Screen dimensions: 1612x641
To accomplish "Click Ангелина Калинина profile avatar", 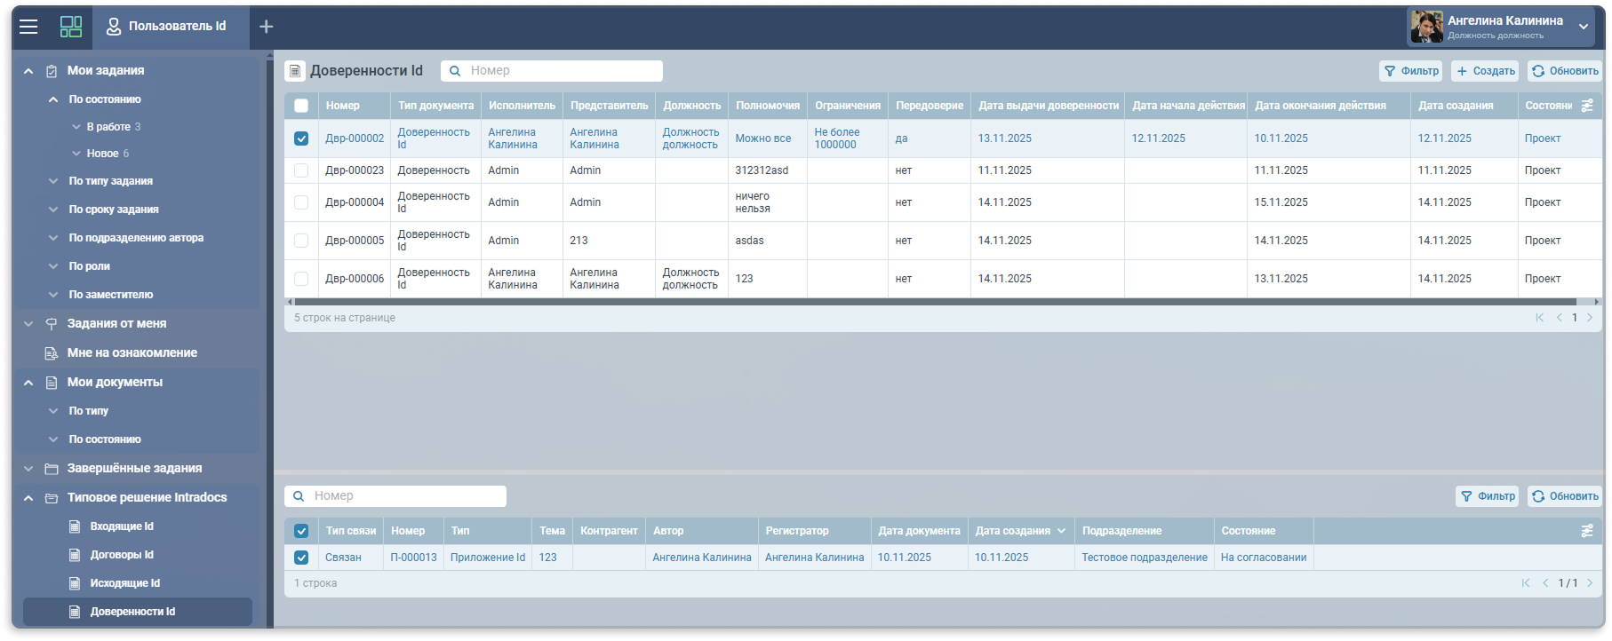I will (1426, 27).
